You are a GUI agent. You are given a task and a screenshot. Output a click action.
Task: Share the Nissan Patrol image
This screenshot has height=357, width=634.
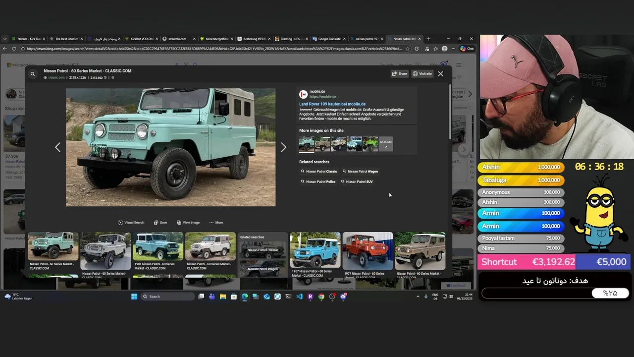399,73
